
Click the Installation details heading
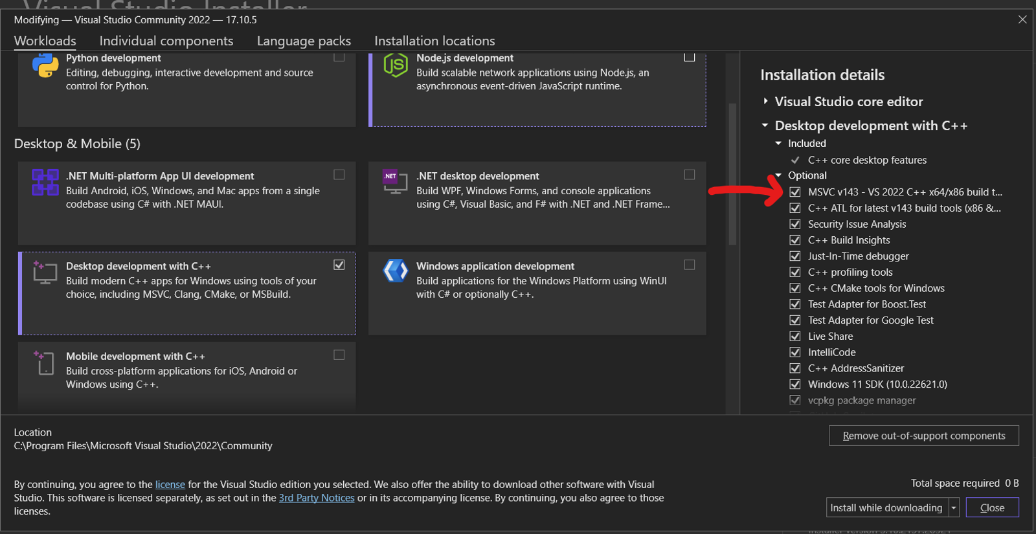(822, 75)
